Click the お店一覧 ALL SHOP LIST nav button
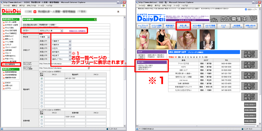This screenshot has width=262, height=131. 183,26
